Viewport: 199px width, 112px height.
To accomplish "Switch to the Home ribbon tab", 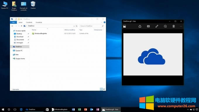I will (20, 22).
